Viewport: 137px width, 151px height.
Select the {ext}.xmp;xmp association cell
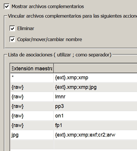coord(95,78)
